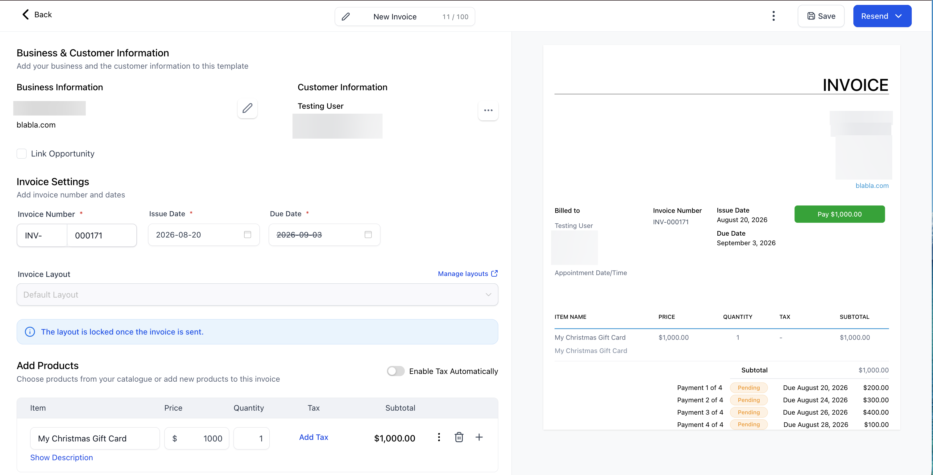Delete the product with the trash icon
This screenshot has width=933, height=475.
pyautogui.click(x=459, y=437)
